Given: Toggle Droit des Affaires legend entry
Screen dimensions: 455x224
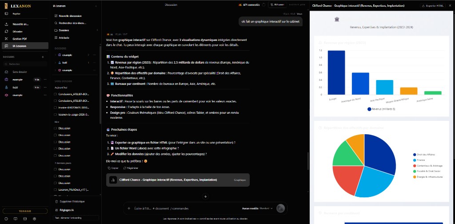Looking at the screenshot, I should (424, 155).
